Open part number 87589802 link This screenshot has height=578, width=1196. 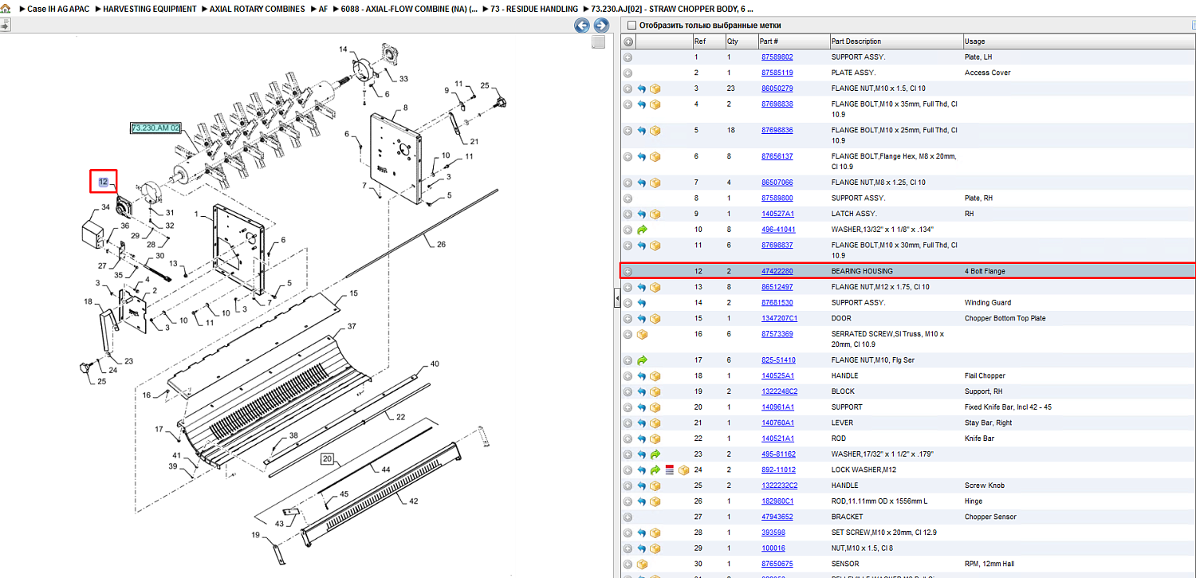coord(777,57)
